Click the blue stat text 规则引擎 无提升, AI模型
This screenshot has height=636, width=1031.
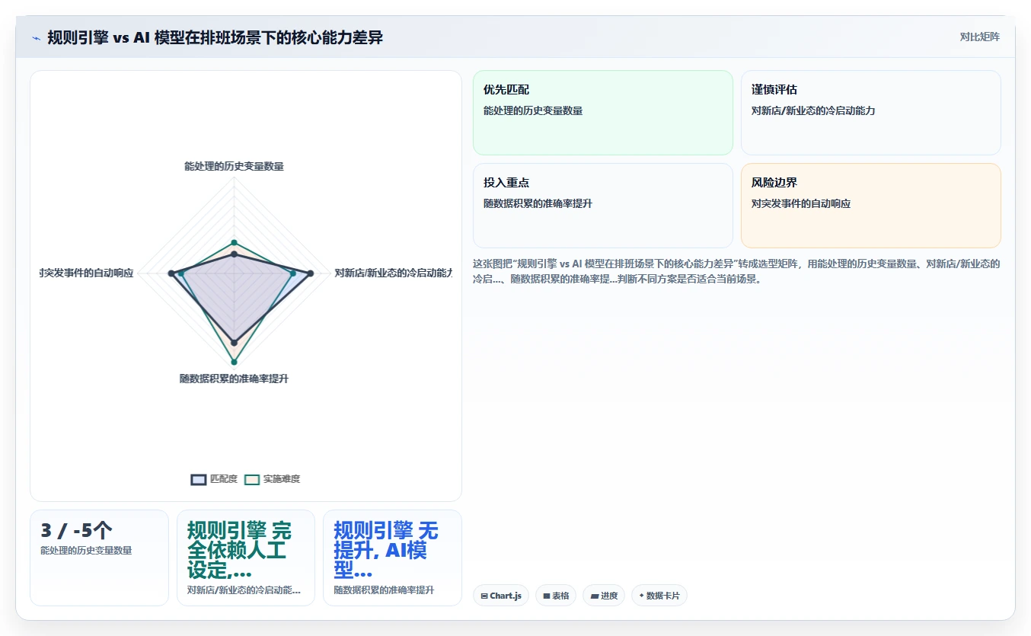(x=386, y=550)
